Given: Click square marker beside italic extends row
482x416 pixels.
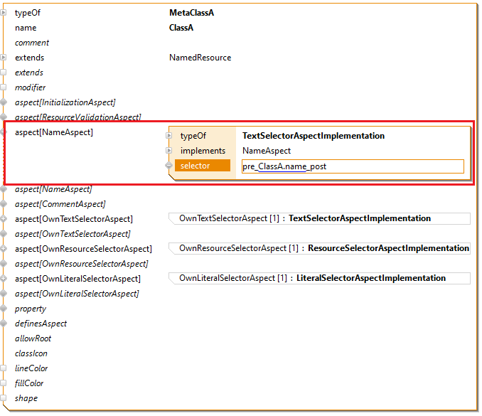Looking at the screenshot, I should pos(4,73).
